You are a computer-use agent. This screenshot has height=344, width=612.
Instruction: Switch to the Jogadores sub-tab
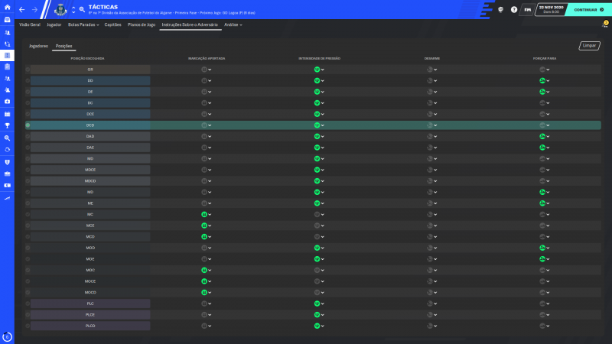click(38, 46)
